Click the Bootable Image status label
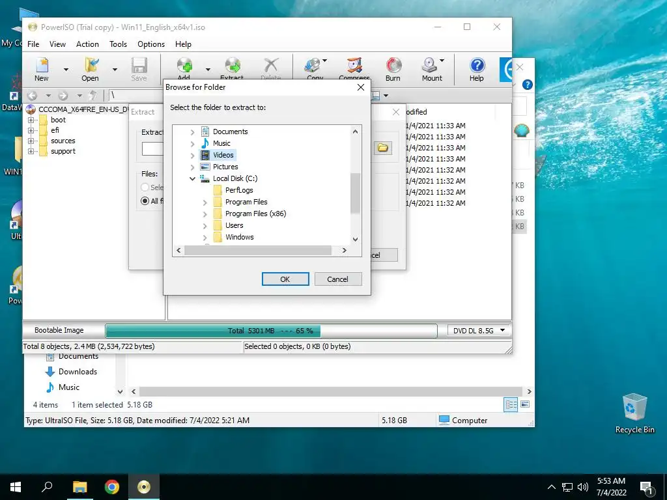The image size is (667, 500). tap(59, 330)
